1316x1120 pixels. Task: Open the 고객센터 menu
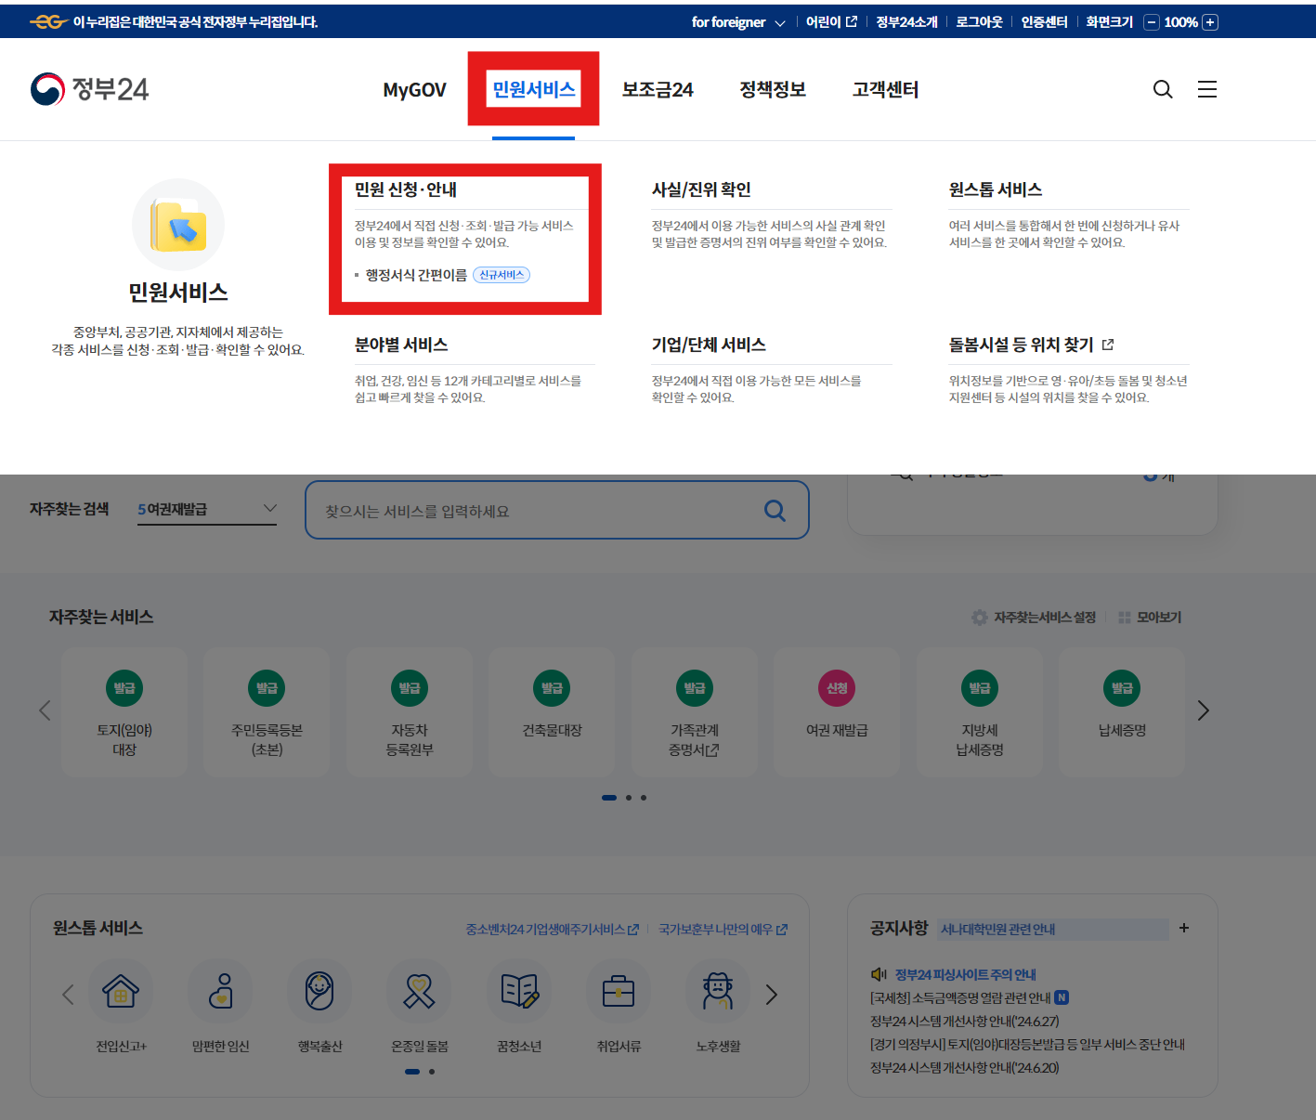pos(884,89)
